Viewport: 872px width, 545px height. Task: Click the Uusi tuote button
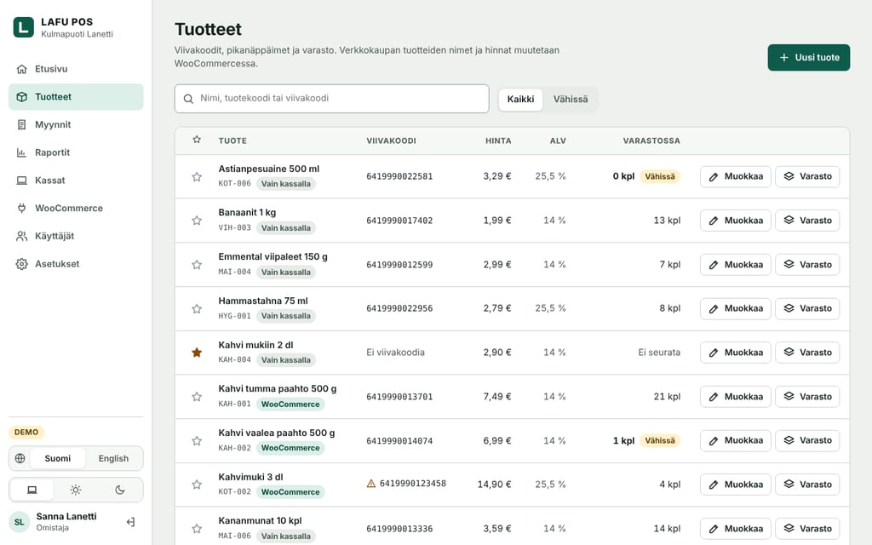809,57
